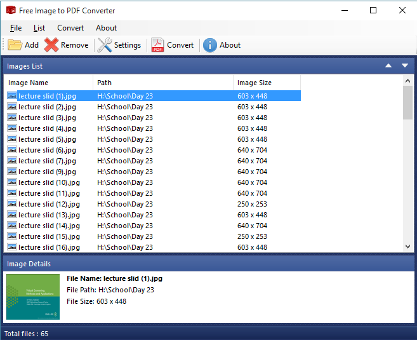Open the About menu in menu bar
This screenshot has height=340, width=417.
click(106, 28)
